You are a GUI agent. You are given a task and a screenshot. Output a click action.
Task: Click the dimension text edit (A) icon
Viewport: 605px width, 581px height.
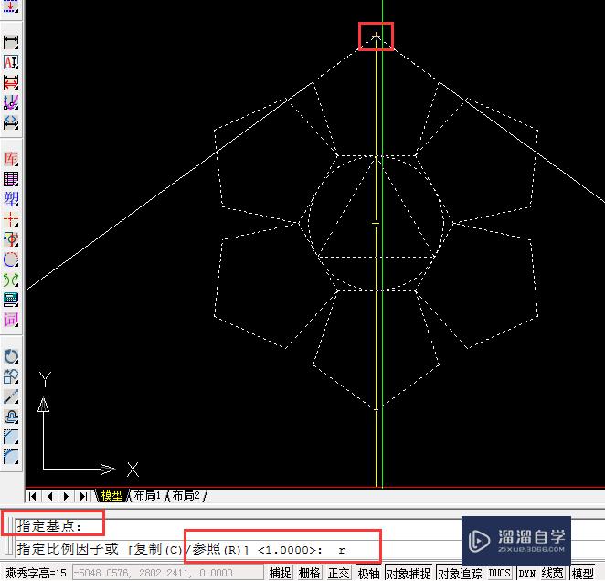[11, 62]
